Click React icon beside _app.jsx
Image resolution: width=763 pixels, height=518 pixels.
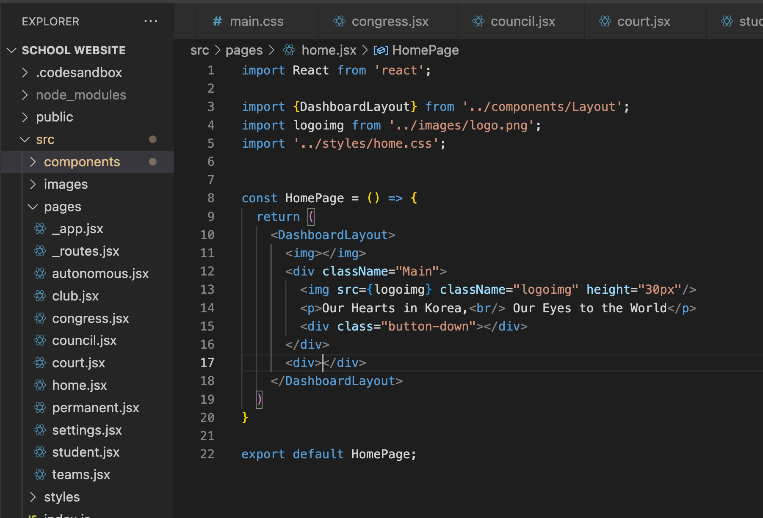(40, 229)
